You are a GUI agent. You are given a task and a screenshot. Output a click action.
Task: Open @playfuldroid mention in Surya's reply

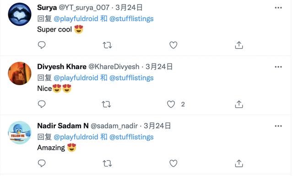(76, 19)
